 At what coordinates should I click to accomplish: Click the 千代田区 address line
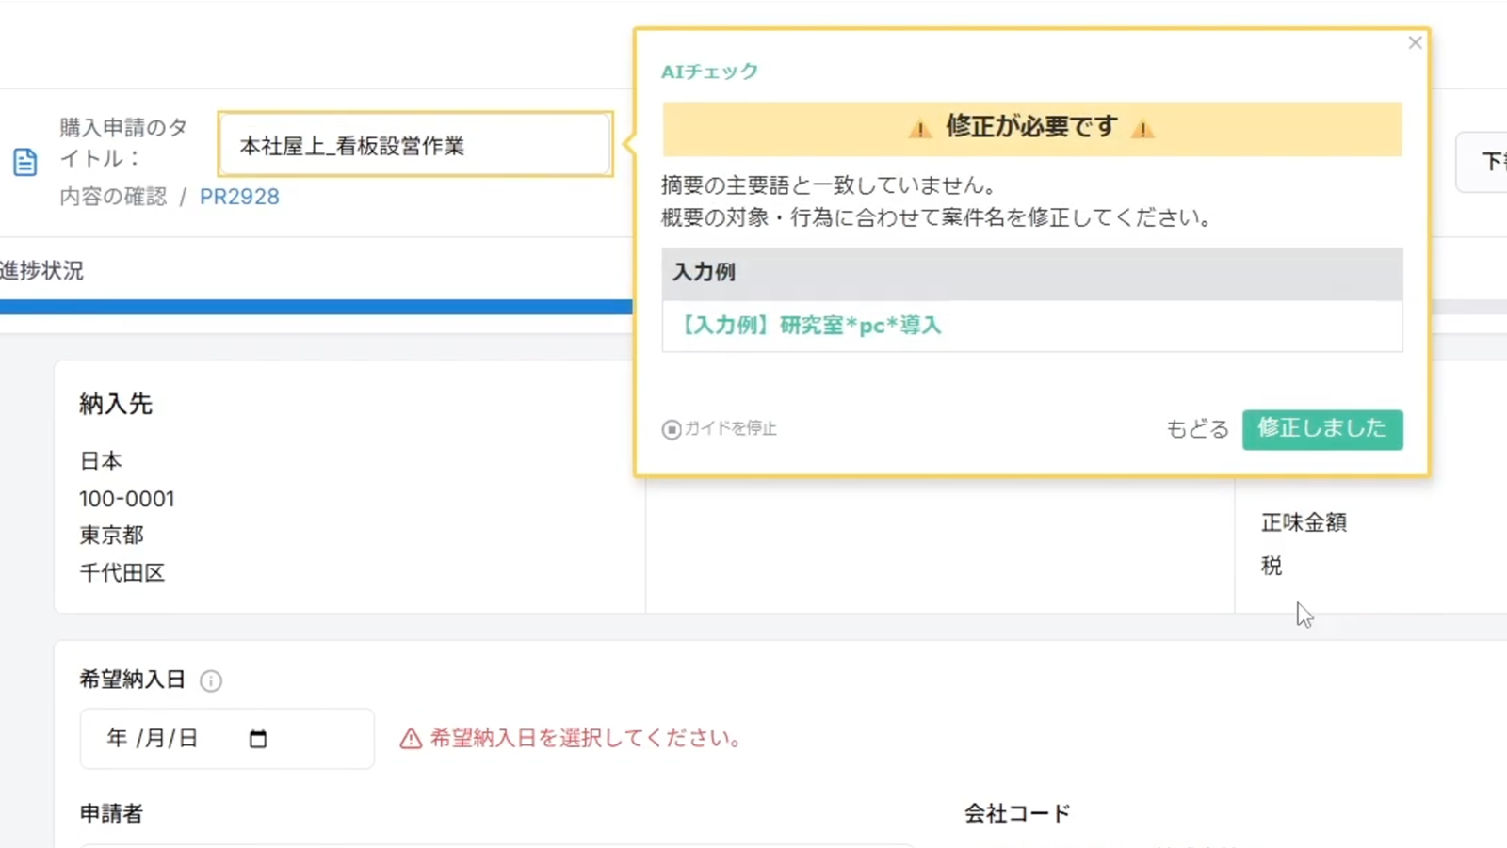[x=122, y=572]
